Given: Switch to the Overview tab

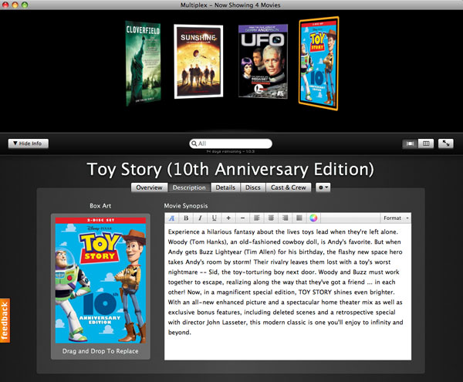Looking at the screenshot, I should [x=150, y=188].
